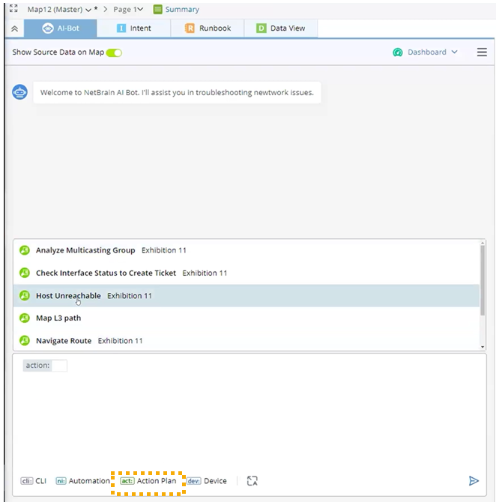Switch to the AI-Bot tab
Viewport: 496px width, 502px height.
[x=61, y=28]
